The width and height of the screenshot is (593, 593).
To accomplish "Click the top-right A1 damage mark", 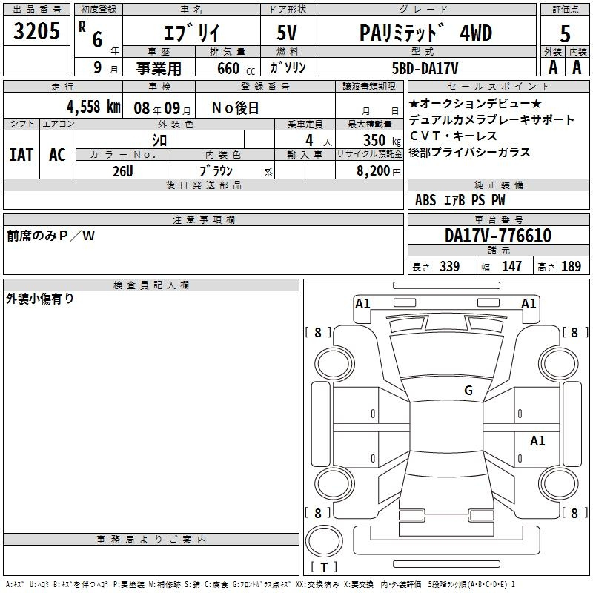I will click(x=529, y=304).
